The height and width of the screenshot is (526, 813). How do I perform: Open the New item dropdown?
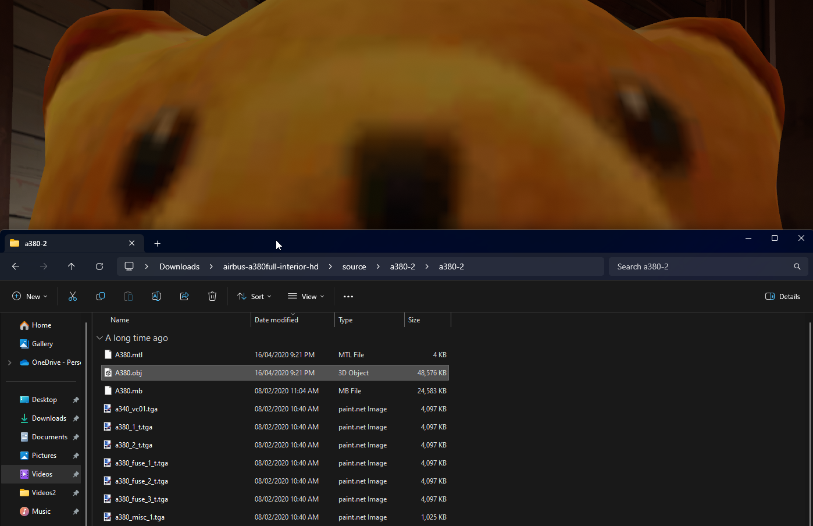coord(30,297)
